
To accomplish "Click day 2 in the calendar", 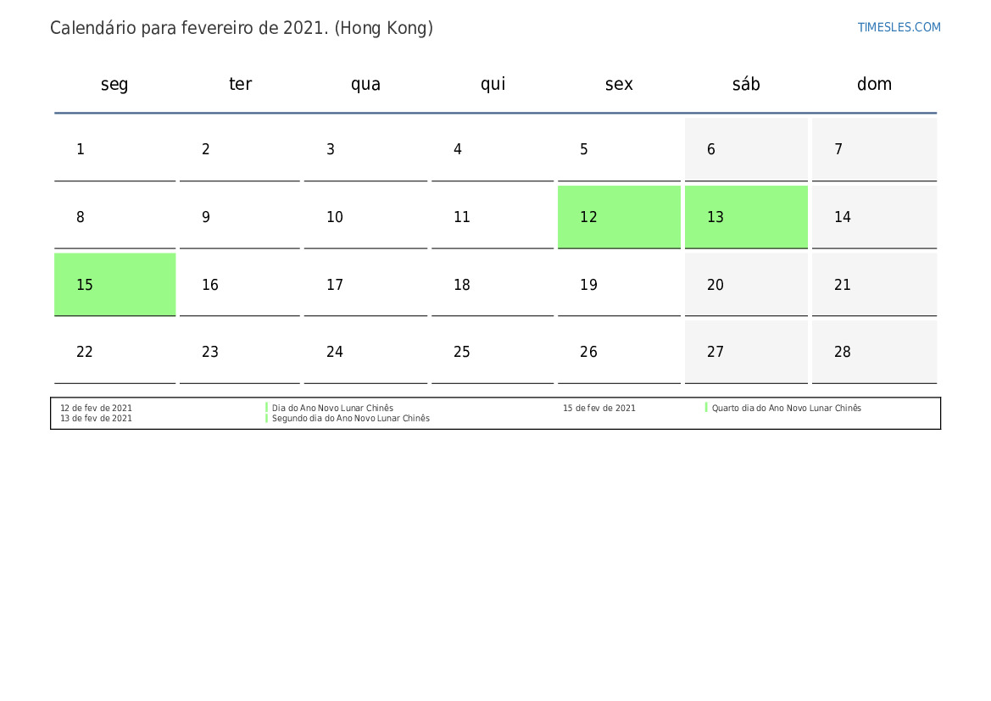I will pos(240,149).
